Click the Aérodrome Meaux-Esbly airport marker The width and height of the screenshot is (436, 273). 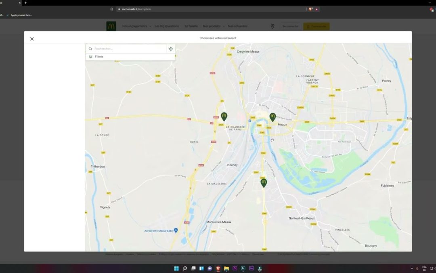(176, 231)
